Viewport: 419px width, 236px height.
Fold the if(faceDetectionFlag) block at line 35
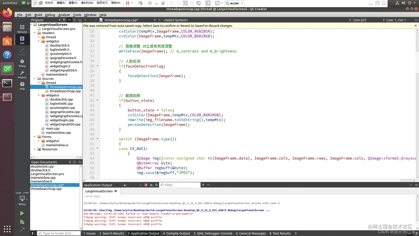[x=97, y=66]
